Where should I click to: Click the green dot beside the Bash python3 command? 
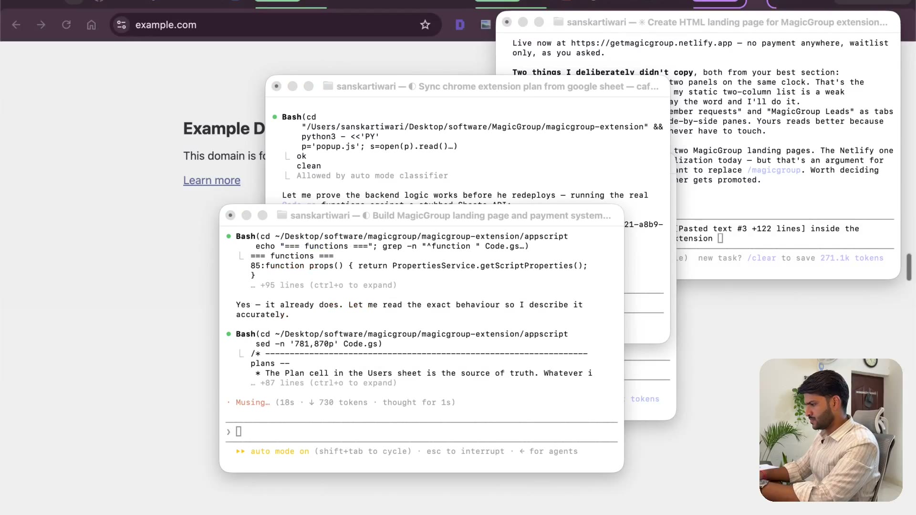pos(275,117)
